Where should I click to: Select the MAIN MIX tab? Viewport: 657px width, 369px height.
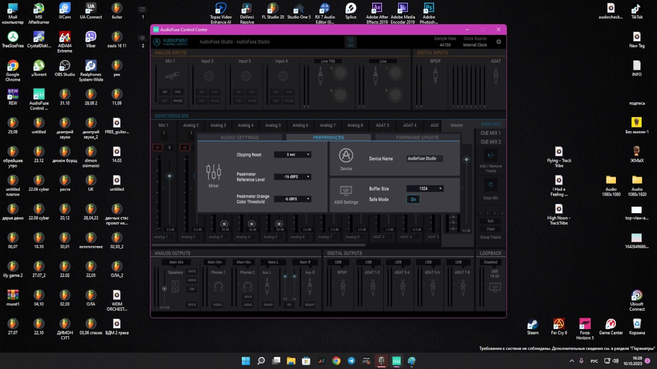pos(491,124)
